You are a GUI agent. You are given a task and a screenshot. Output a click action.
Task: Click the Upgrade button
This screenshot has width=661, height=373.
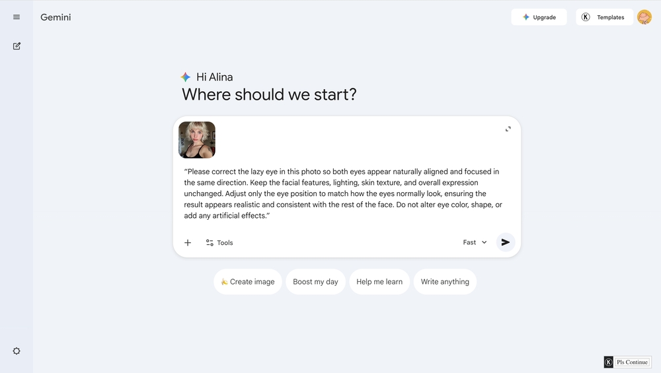tap(539, 17)
